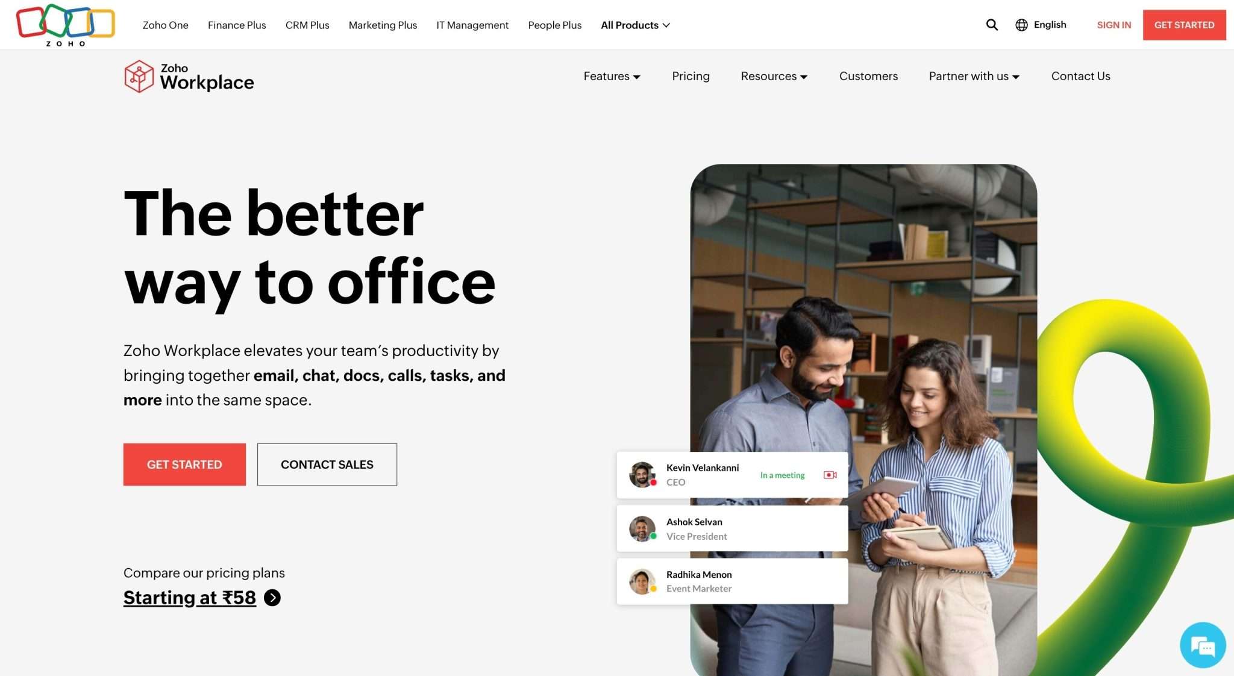Open the Starting at ₹58 pricing link
The height and width of the screenshot is (676, 1234).
point(189,597)
